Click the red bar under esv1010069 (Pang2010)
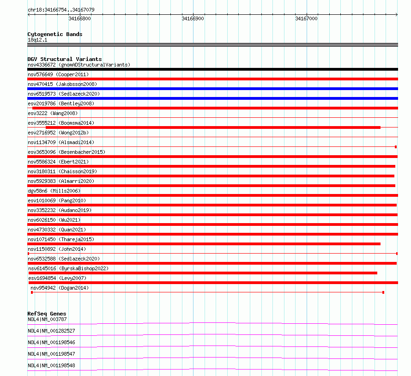411x376 pixels. 212,205
